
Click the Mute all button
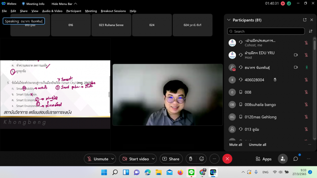236,145
